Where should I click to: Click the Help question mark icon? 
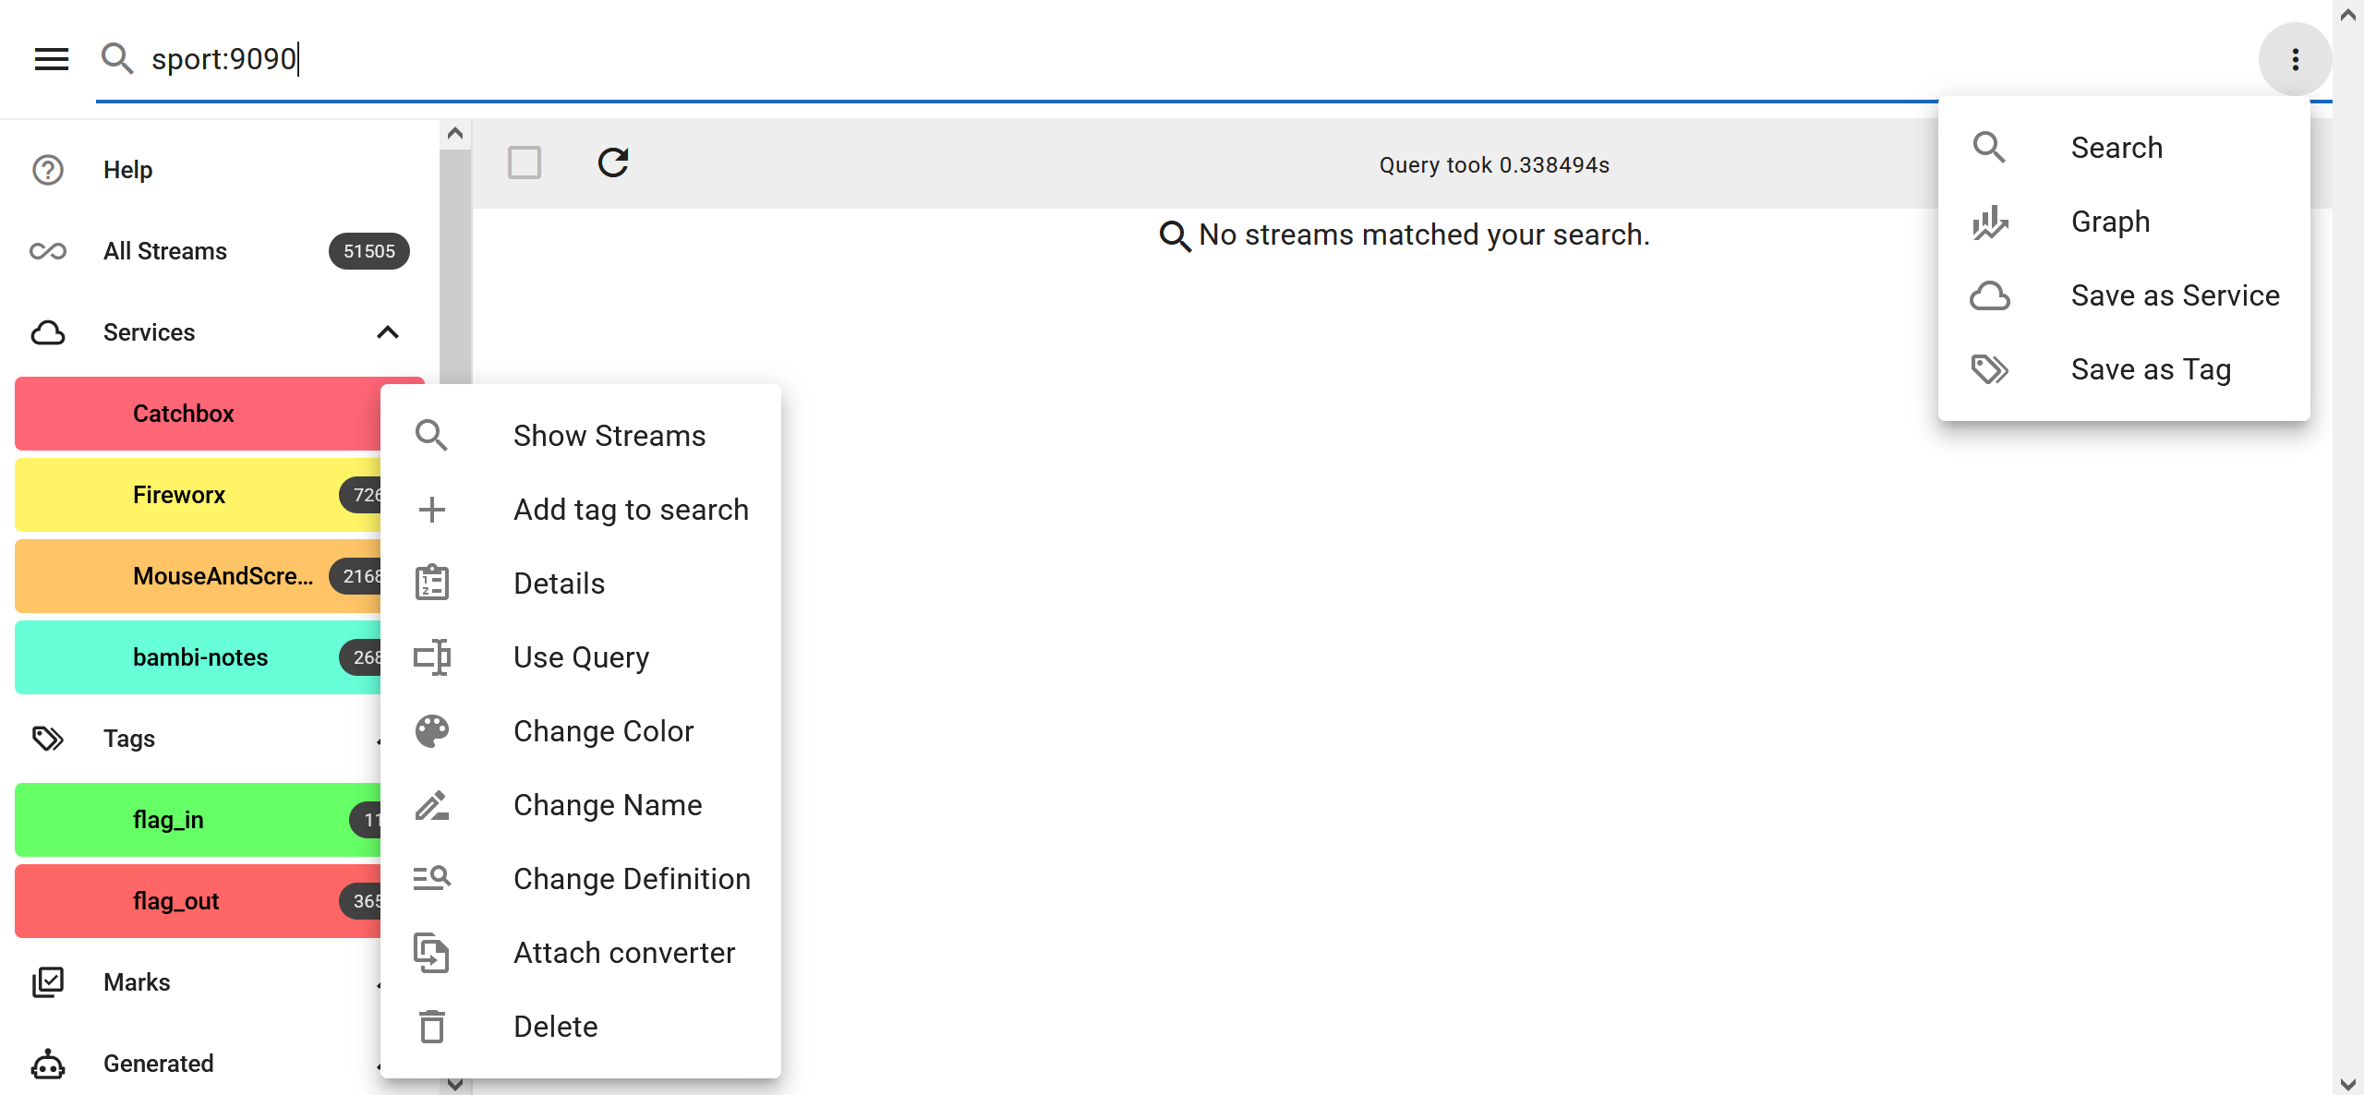[x=47, y=169]
